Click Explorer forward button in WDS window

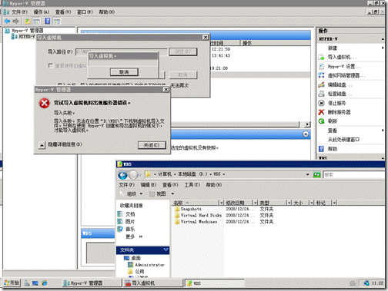pyautogui.click(x=133, y=175)
